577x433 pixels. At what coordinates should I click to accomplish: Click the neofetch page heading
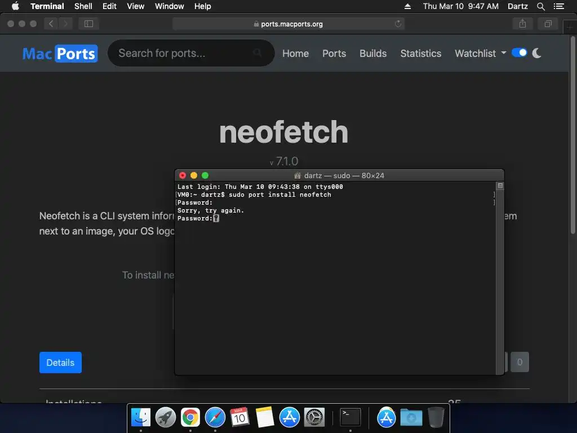pyautogui.click(x=283, y=132)
